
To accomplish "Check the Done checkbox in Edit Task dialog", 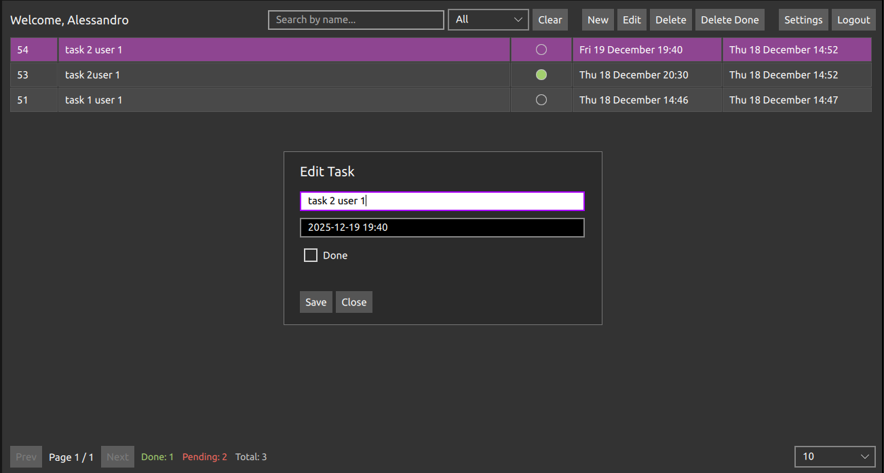I will [x=311, y=254].
